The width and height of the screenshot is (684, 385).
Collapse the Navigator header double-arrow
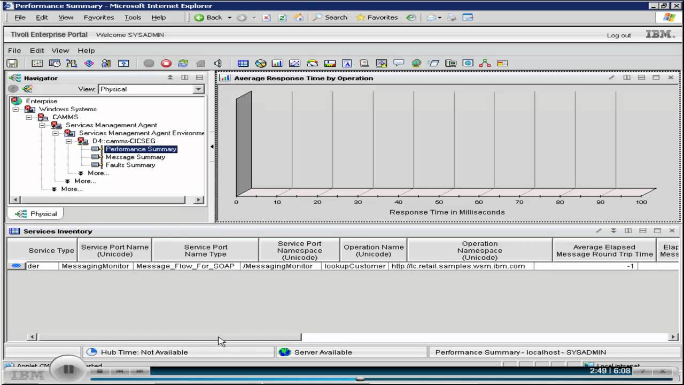(170, 78)
